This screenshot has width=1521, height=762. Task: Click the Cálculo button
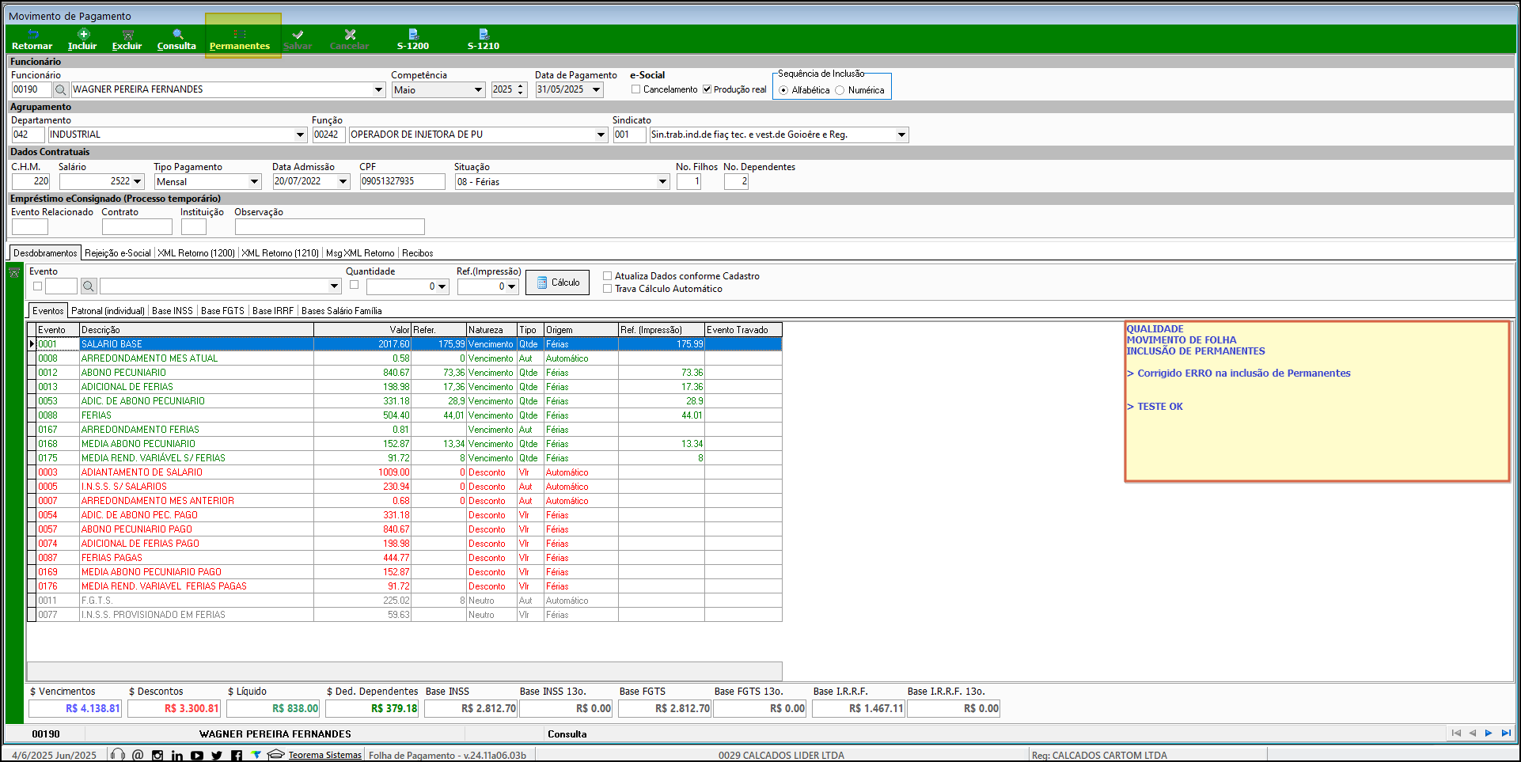(557, 282)
